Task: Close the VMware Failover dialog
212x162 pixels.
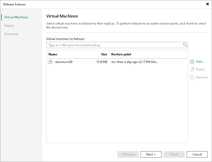Action: tap(207, 4)
